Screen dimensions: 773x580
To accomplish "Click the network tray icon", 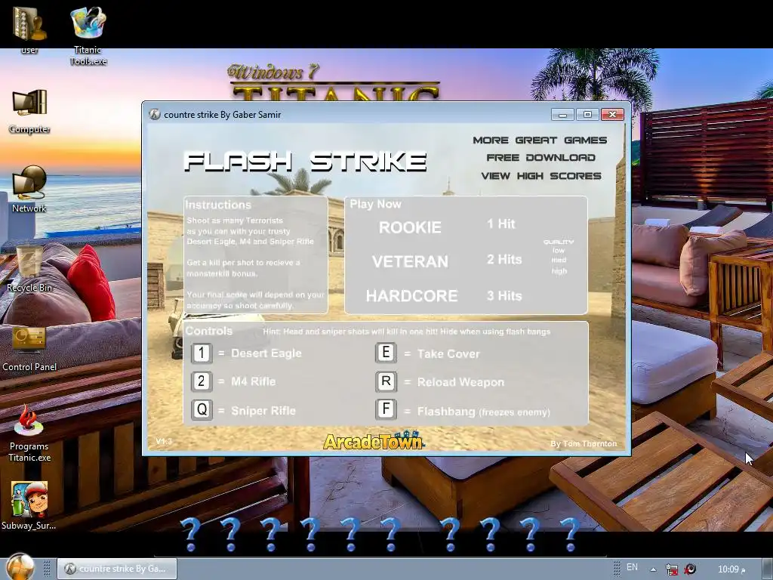I will pyautogui.click(x=671, y=569).
